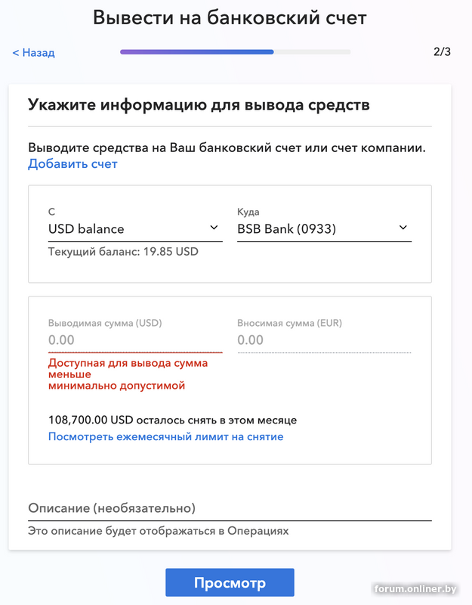472x605 pixels.
Task: Focus the Выводимая сумма (USD) input
Action: (135, 340)
